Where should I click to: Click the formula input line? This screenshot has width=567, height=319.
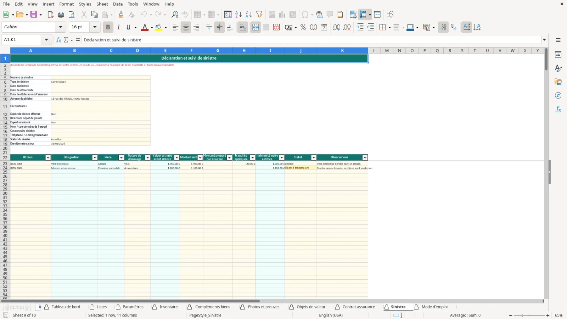[x=312, y=40]
